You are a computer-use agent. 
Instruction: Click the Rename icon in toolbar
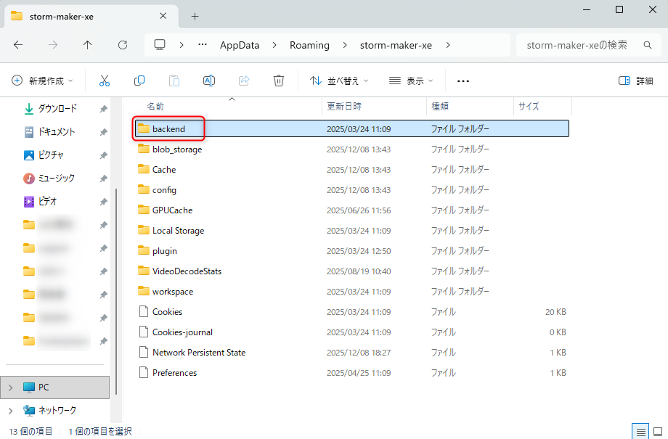coord(209,81)
